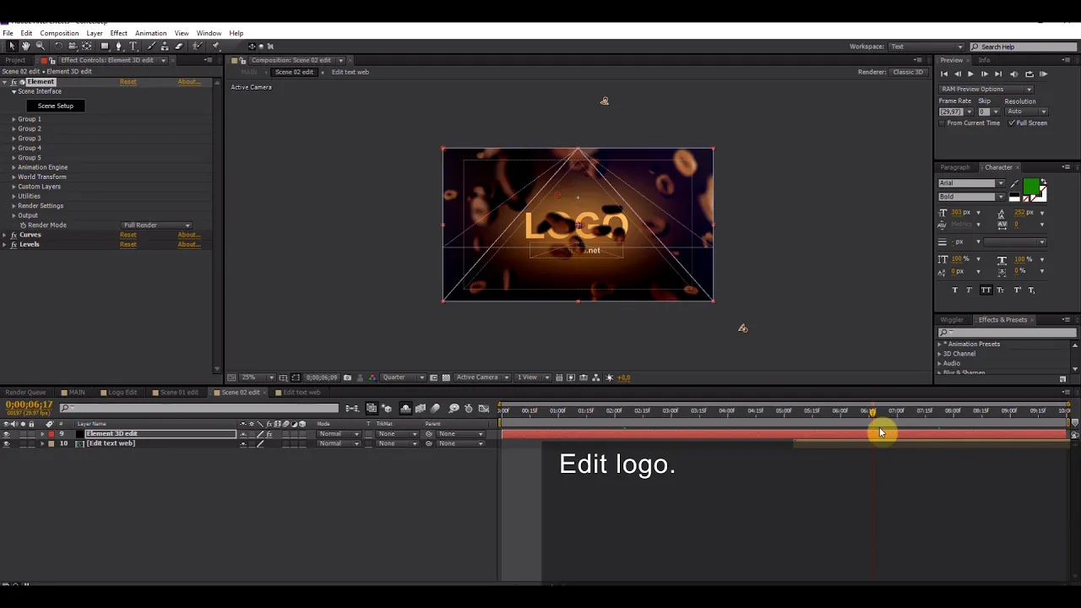Toggle the fx switch of Levels effect
1081x608 pixels.
(14, 245)
